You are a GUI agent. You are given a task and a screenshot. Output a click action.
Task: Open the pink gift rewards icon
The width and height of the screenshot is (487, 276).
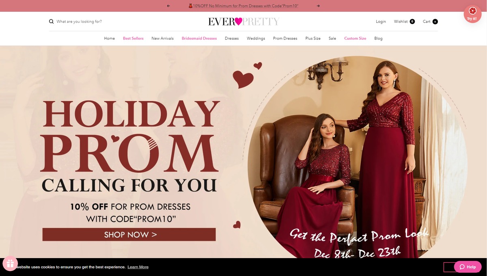click(10, 264)
